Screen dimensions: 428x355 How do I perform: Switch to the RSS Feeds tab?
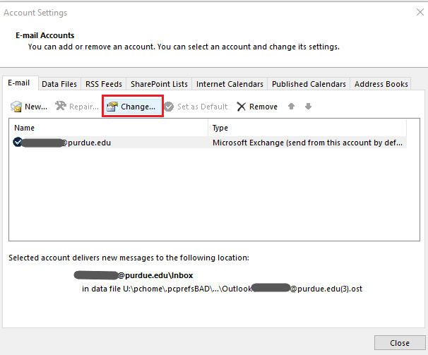pos(103,84)
